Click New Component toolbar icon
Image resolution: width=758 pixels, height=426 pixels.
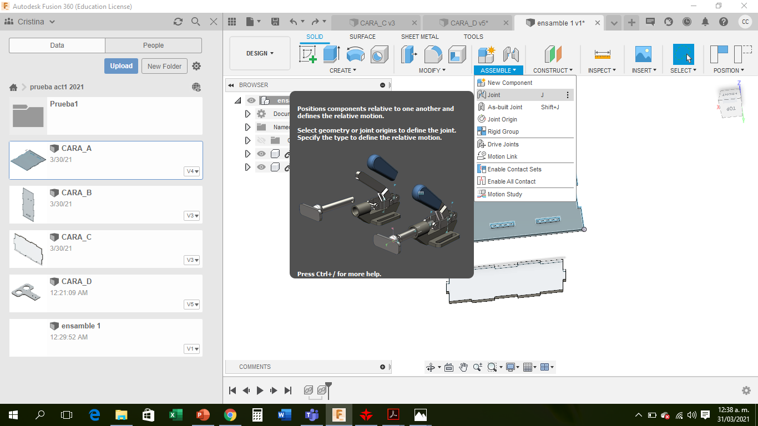click(x=487, y=54)
